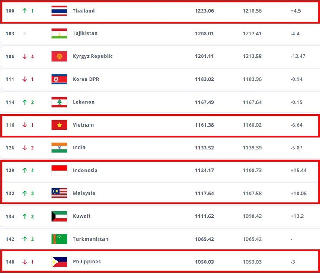The image size is (320, 273).
Task: Click the Vietnam flag icon
Action: point(59,125)
